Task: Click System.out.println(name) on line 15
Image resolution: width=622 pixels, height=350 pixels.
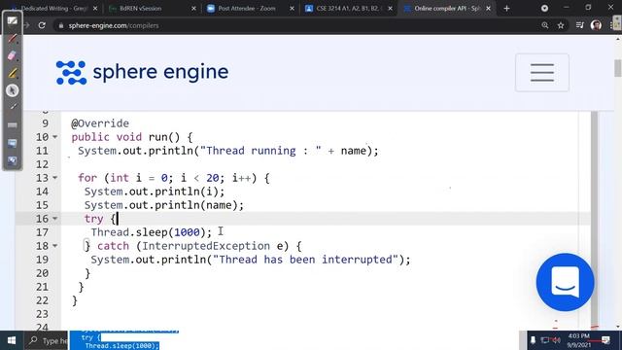Action: (164, 205)
